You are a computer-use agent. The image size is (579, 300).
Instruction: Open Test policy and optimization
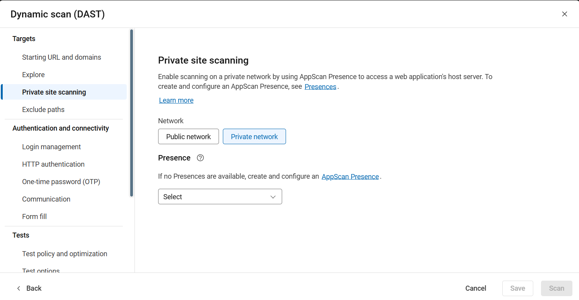point(65,254)
